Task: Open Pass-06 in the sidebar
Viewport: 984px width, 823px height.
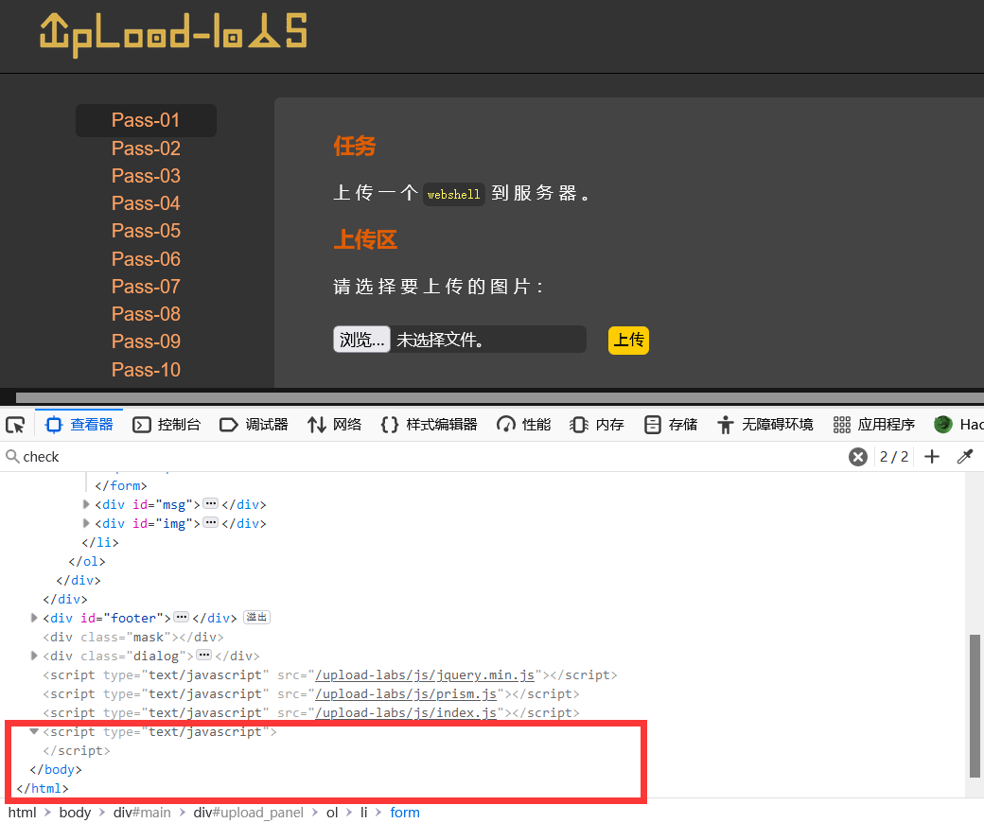Action: (x=146, y=258)
